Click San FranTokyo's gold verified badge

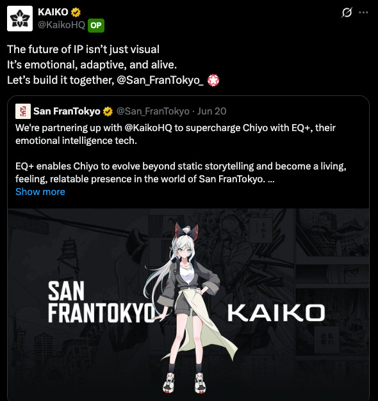108,111
